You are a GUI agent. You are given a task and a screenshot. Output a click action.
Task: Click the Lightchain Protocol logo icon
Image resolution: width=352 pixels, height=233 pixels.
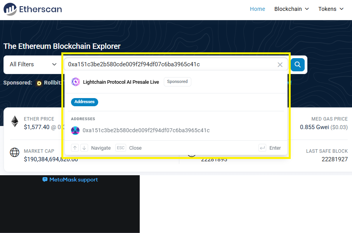coord(76,82)
